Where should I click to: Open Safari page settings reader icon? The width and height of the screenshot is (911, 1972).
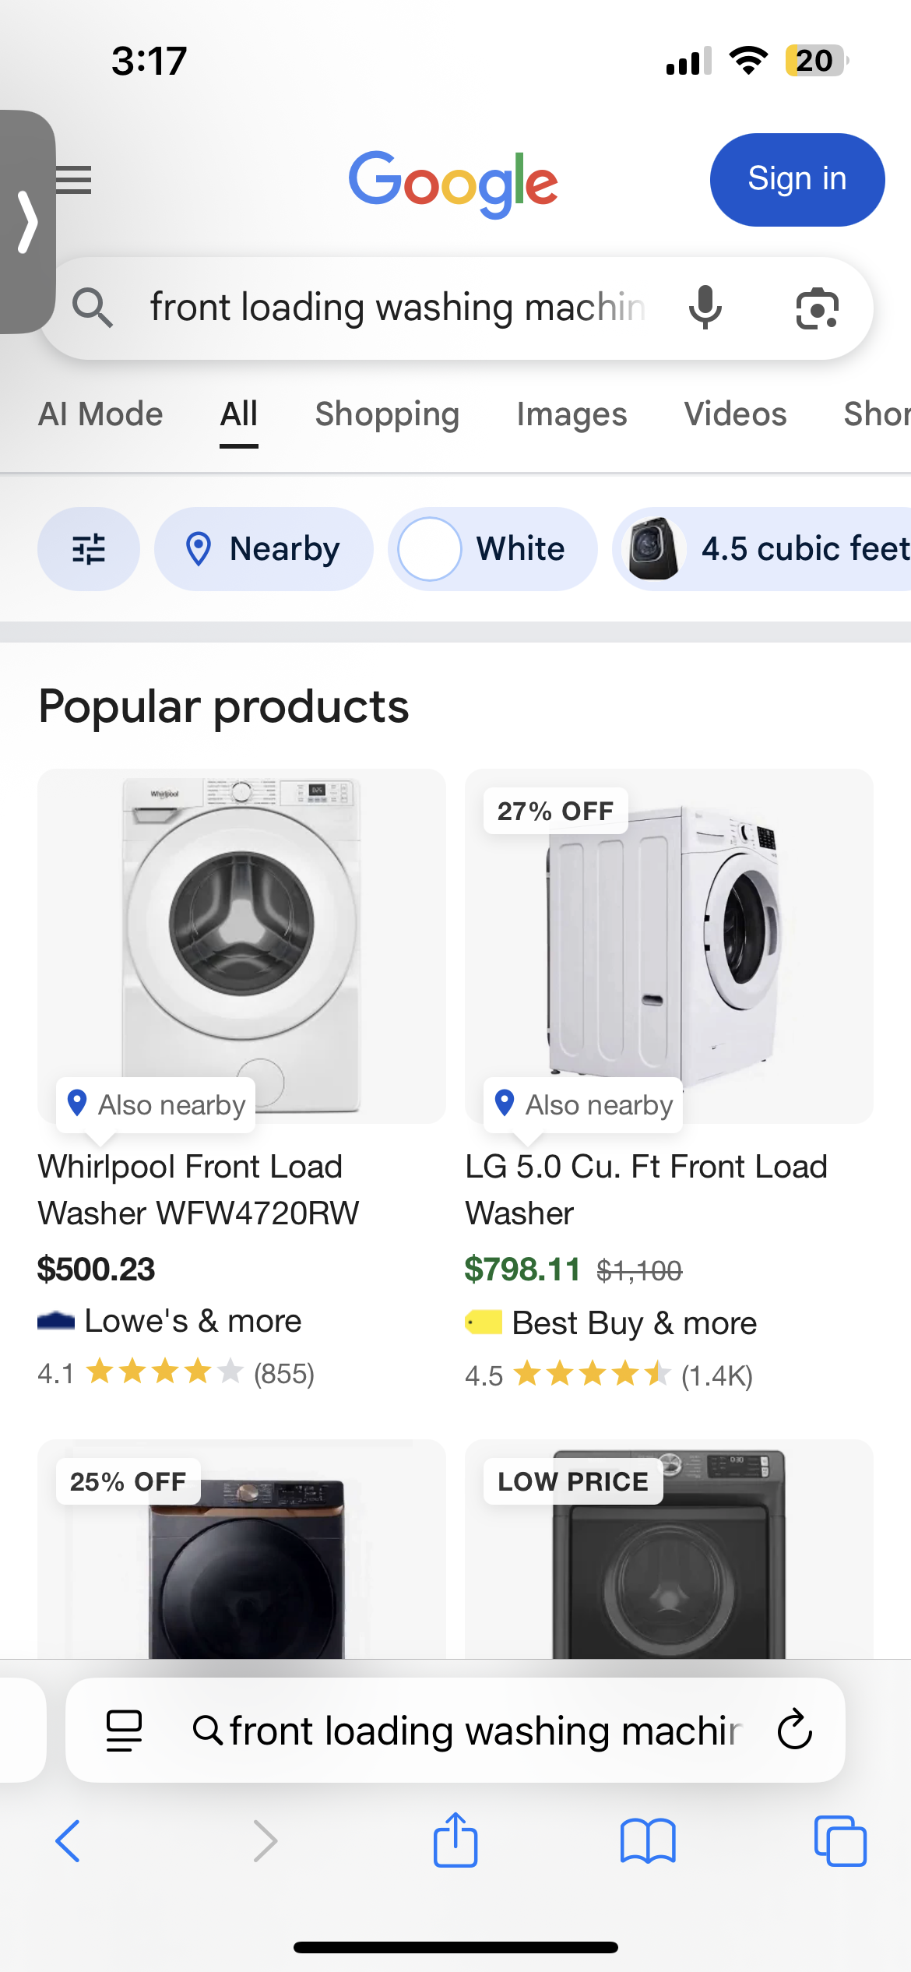[124, 1730]
